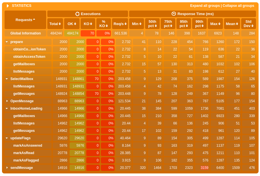
Task: Click Collapse all groups link
Action: coord(238,6)
